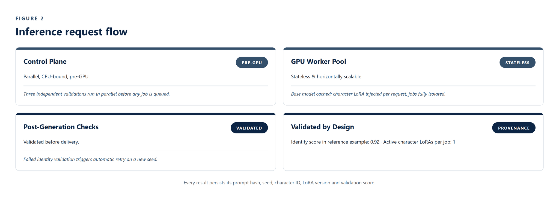The width and height of the screenshot is (559, 202).
Task: Click the 'Parallel, CPU-bound, pre-GPU.' text
Action: (57, 76)
